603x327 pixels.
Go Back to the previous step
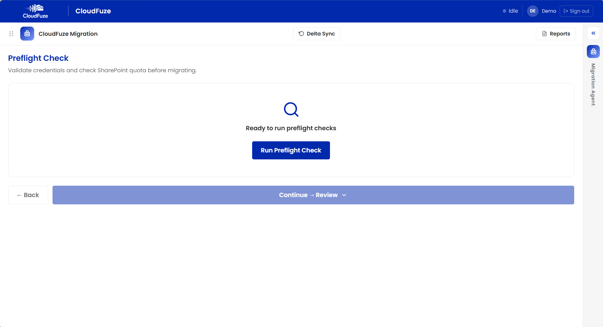coord(28,195)
